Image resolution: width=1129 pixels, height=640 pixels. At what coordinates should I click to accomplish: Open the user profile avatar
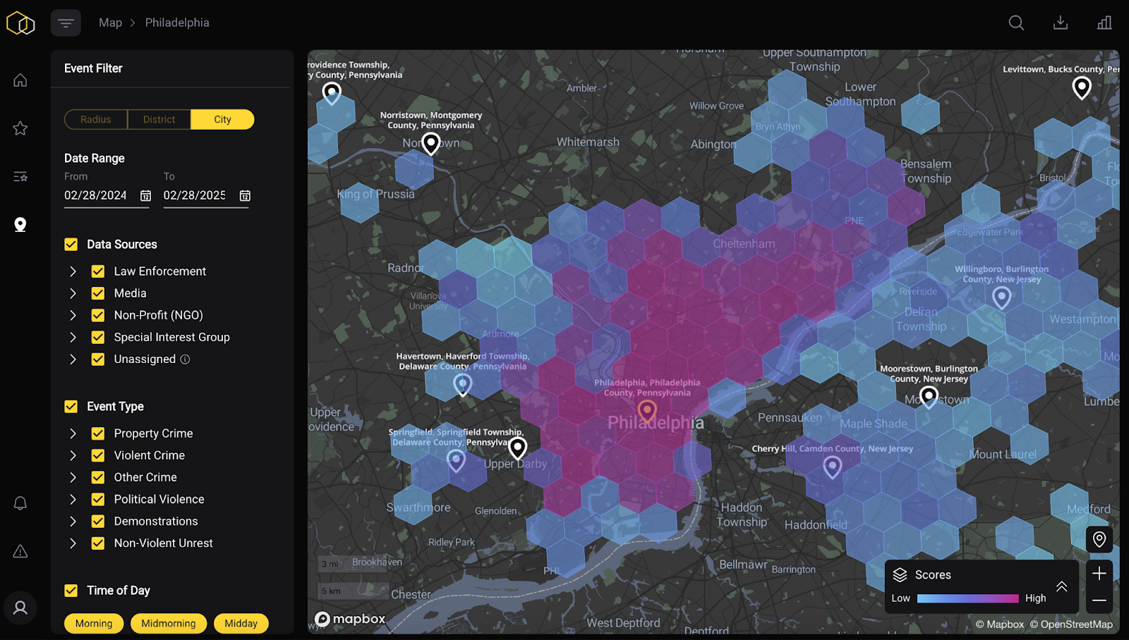tap(20, 608)
